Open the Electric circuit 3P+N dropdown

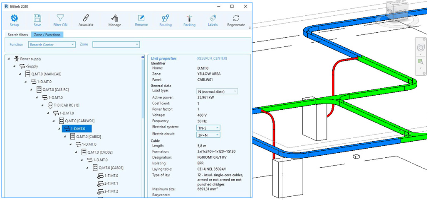pos(208,135)
